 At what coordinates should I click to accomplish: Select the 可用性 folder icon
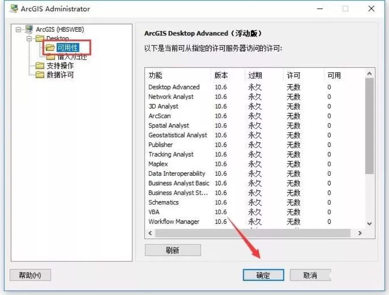(x=50, y=48)
